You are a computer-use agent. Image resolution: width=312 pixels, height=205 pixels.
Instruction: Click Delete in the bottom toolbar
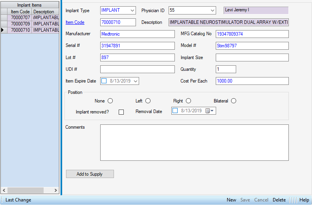point(279,200)
